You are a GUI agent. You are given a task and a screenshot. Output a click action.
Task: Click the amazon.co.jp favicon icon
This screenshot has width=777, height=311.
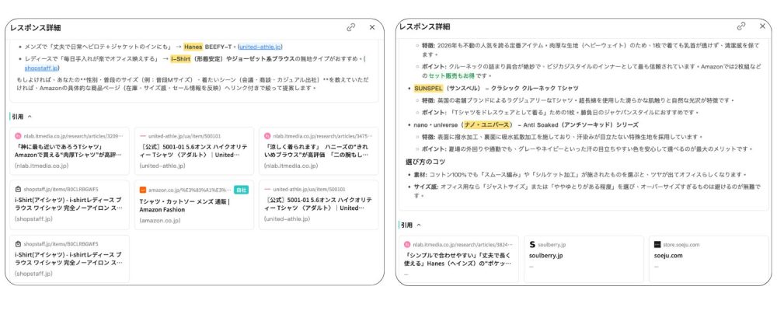click(143, 190)
